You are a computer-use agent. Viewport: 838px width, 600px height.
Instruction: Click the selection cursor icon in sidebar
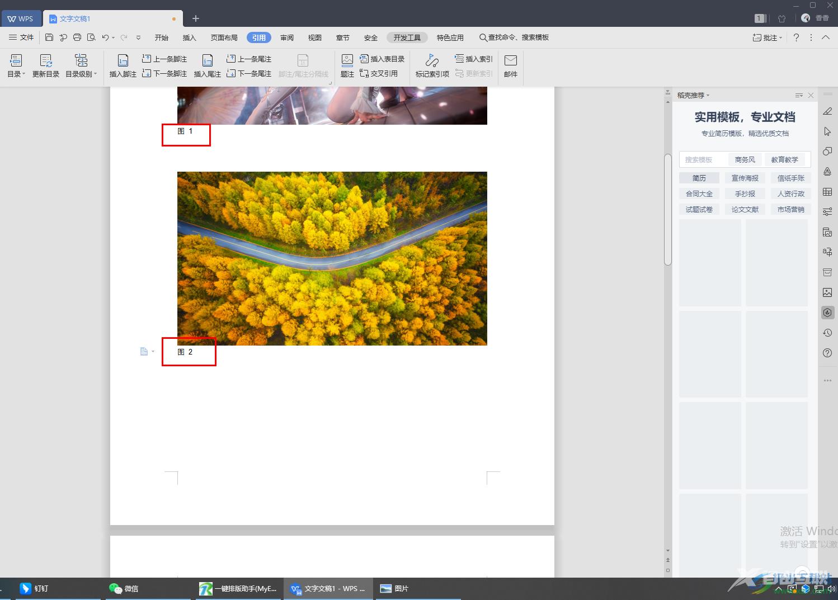click(x=828, y=131)
